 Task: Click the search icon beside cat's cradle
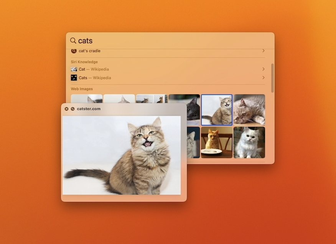[x=73, y=51]
